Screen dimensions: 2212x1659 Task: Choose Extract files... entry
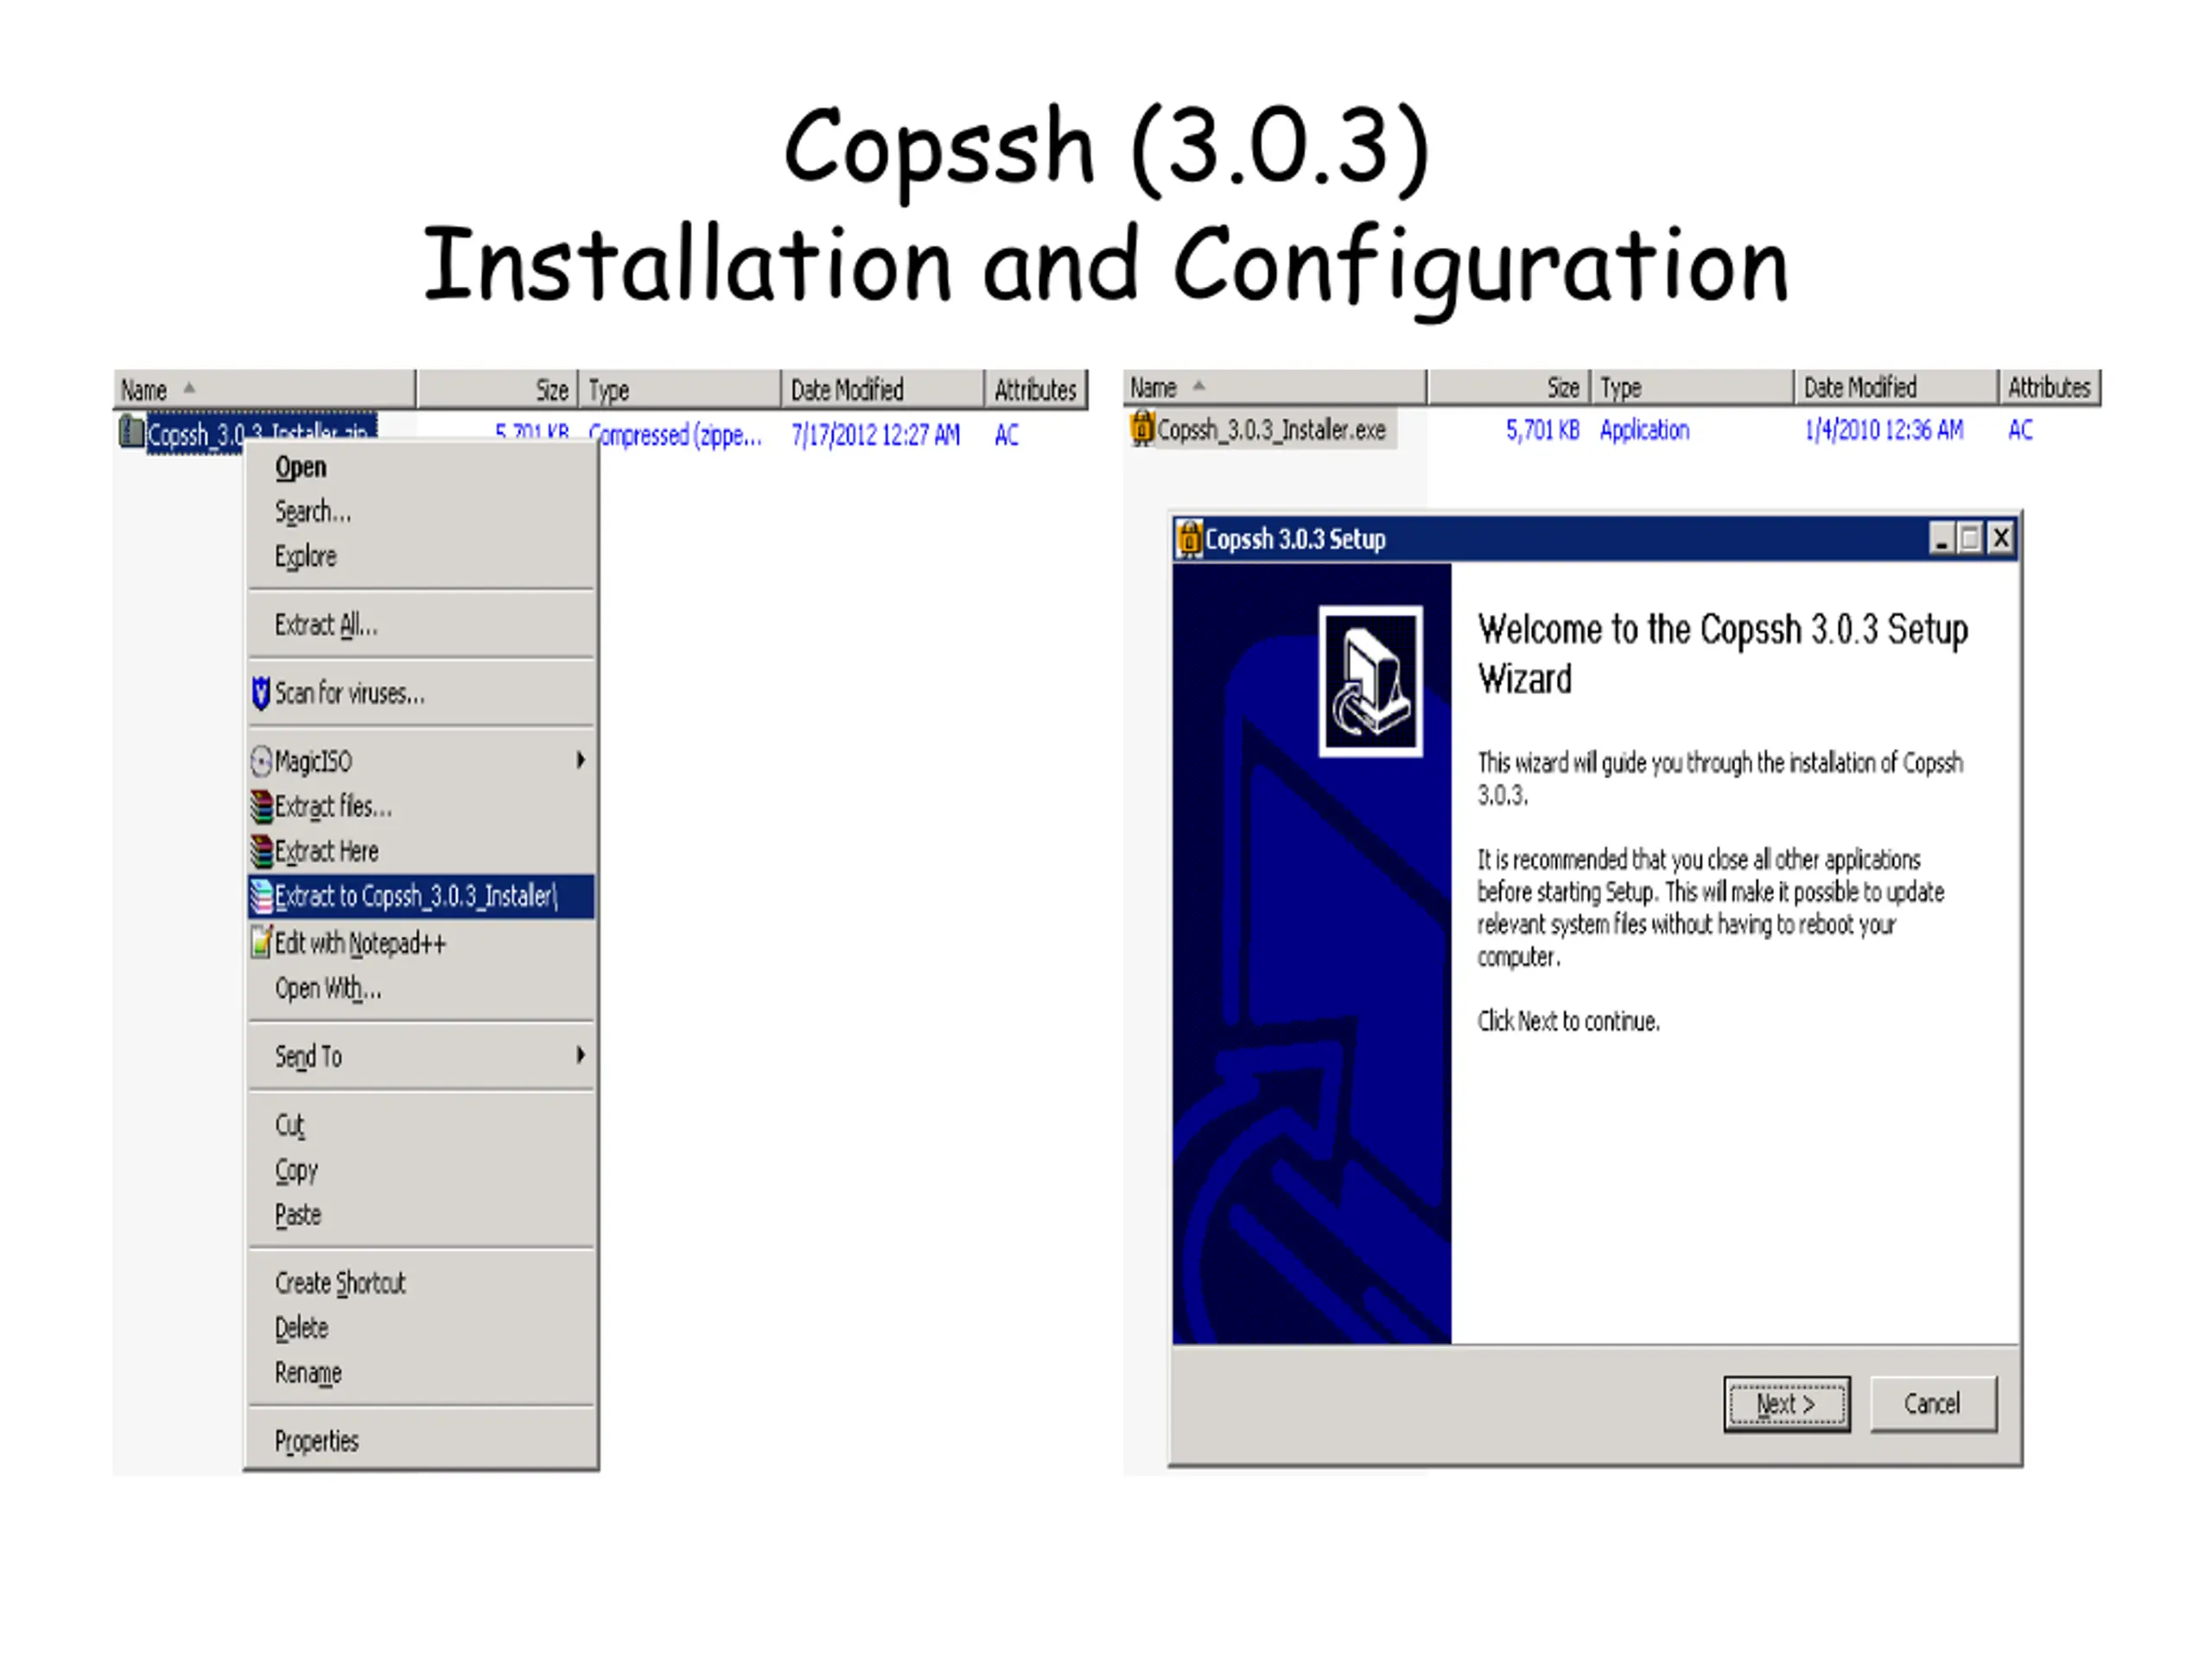click(x=420, y=806)
